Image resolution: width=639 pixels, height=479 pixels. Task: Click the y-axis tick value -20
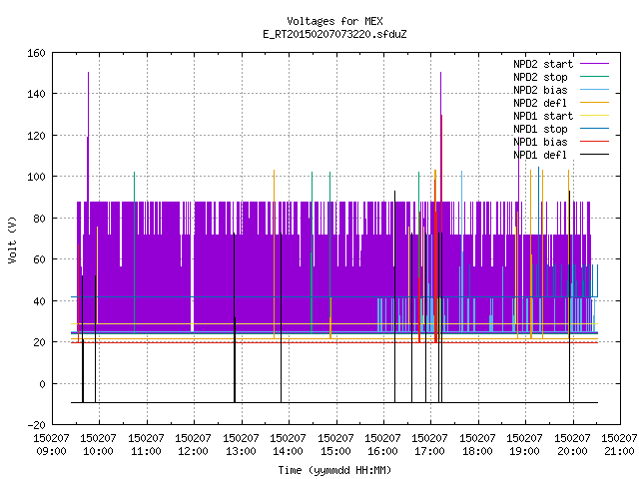click(36, 425)
